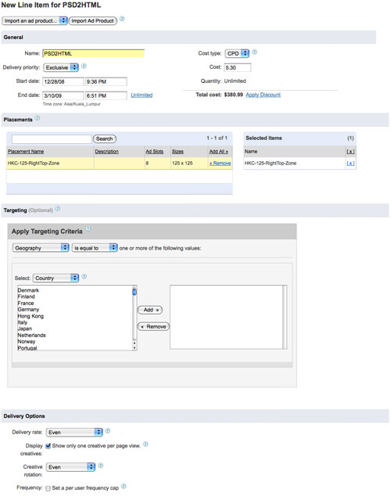Click the Cost field showing 5.30
391x496 pixels.
(238, 67)
